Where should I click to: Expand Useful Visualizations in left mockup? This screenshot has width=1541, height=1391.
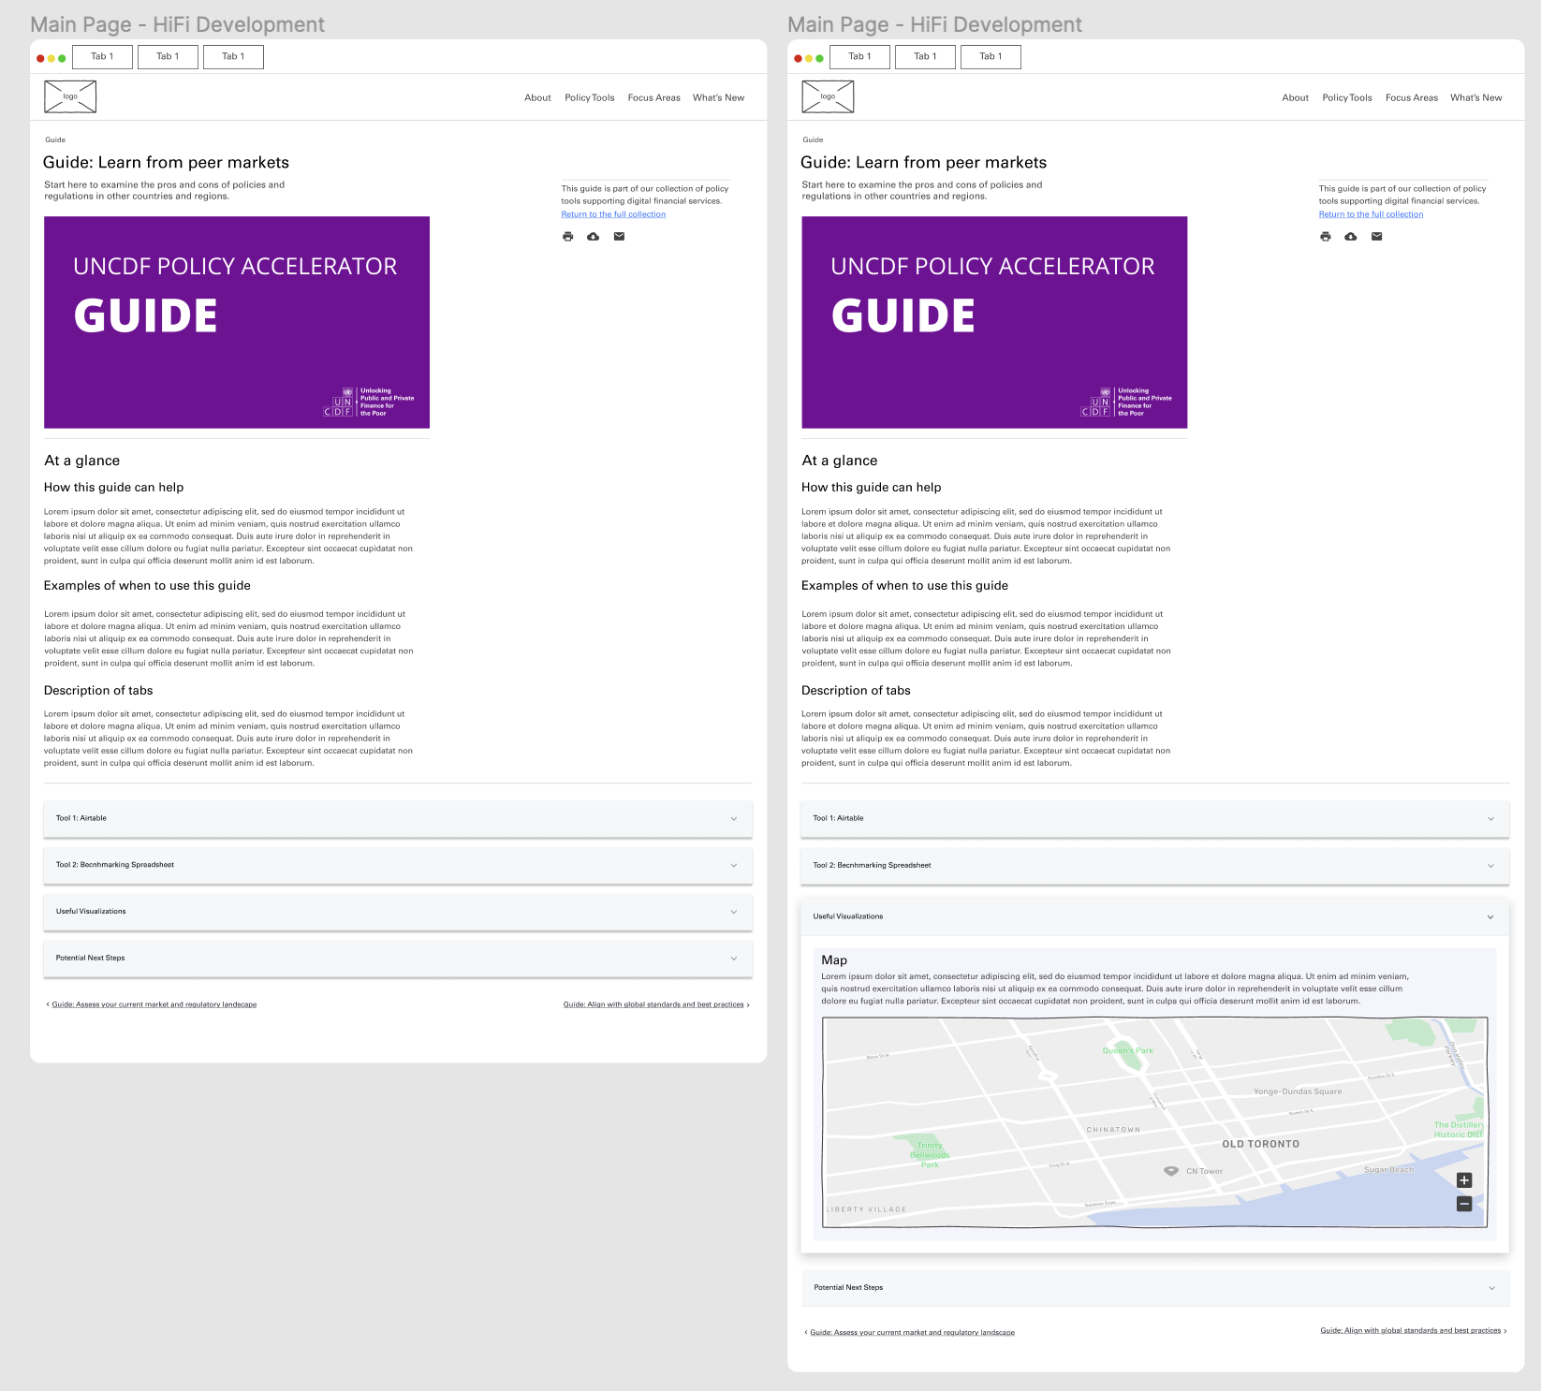tap(398, 912)
